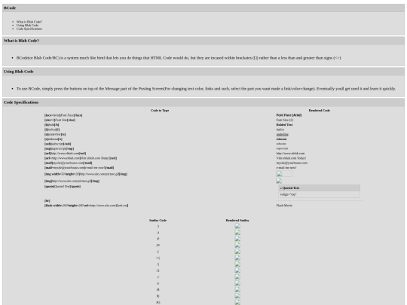Click the [hr] code example
Image resolution: width=407 pixels, height=305 pixels.
47,201
